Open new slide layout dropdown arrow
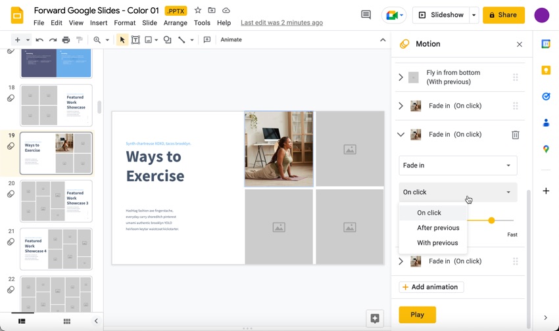The height and width of the screenshot is (331, 559). click(28, 40)
